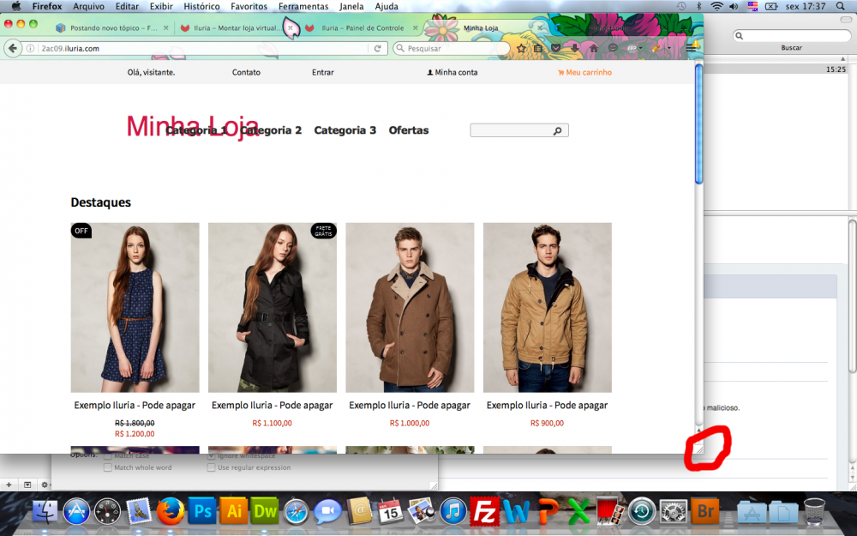Viewport: 857px width, 536px height.
Task: Open the Spotlight search in the menu bar
Action: [841, 6]
